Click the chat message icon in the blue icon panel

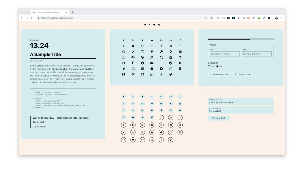pyautogui.click(x=180, y=52)
